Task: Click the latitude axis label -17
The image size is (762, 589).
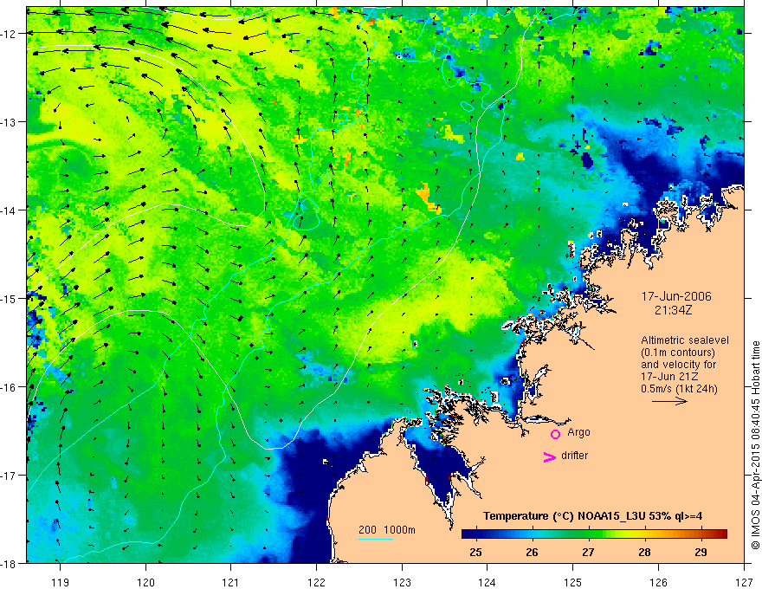Action: tap(10, 476)
